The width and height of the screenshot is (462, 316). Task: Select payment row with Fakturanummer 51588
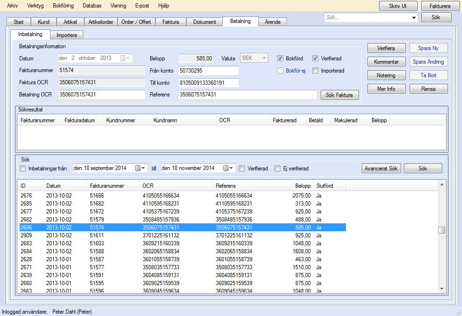click(183, 251)
